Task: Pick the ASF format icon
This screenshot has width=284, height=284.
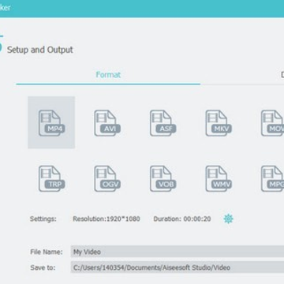Action: click(163, 123)
